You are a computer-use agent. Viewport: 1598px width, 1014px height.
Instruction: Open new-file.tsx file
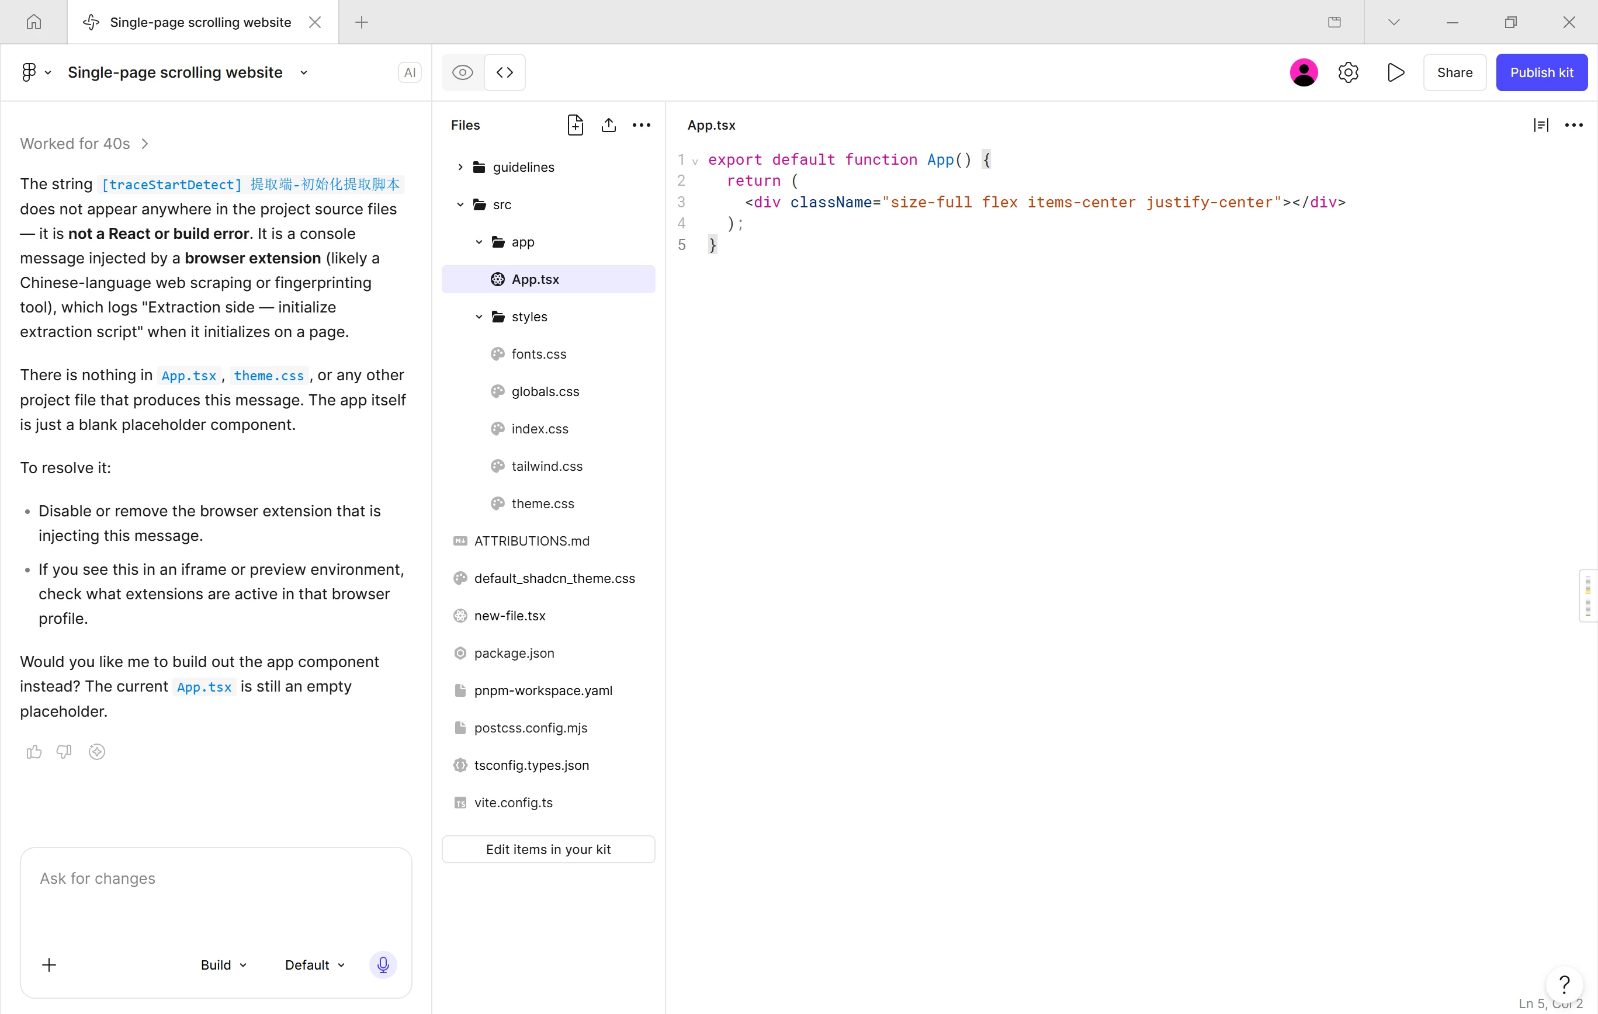(548, 616)
